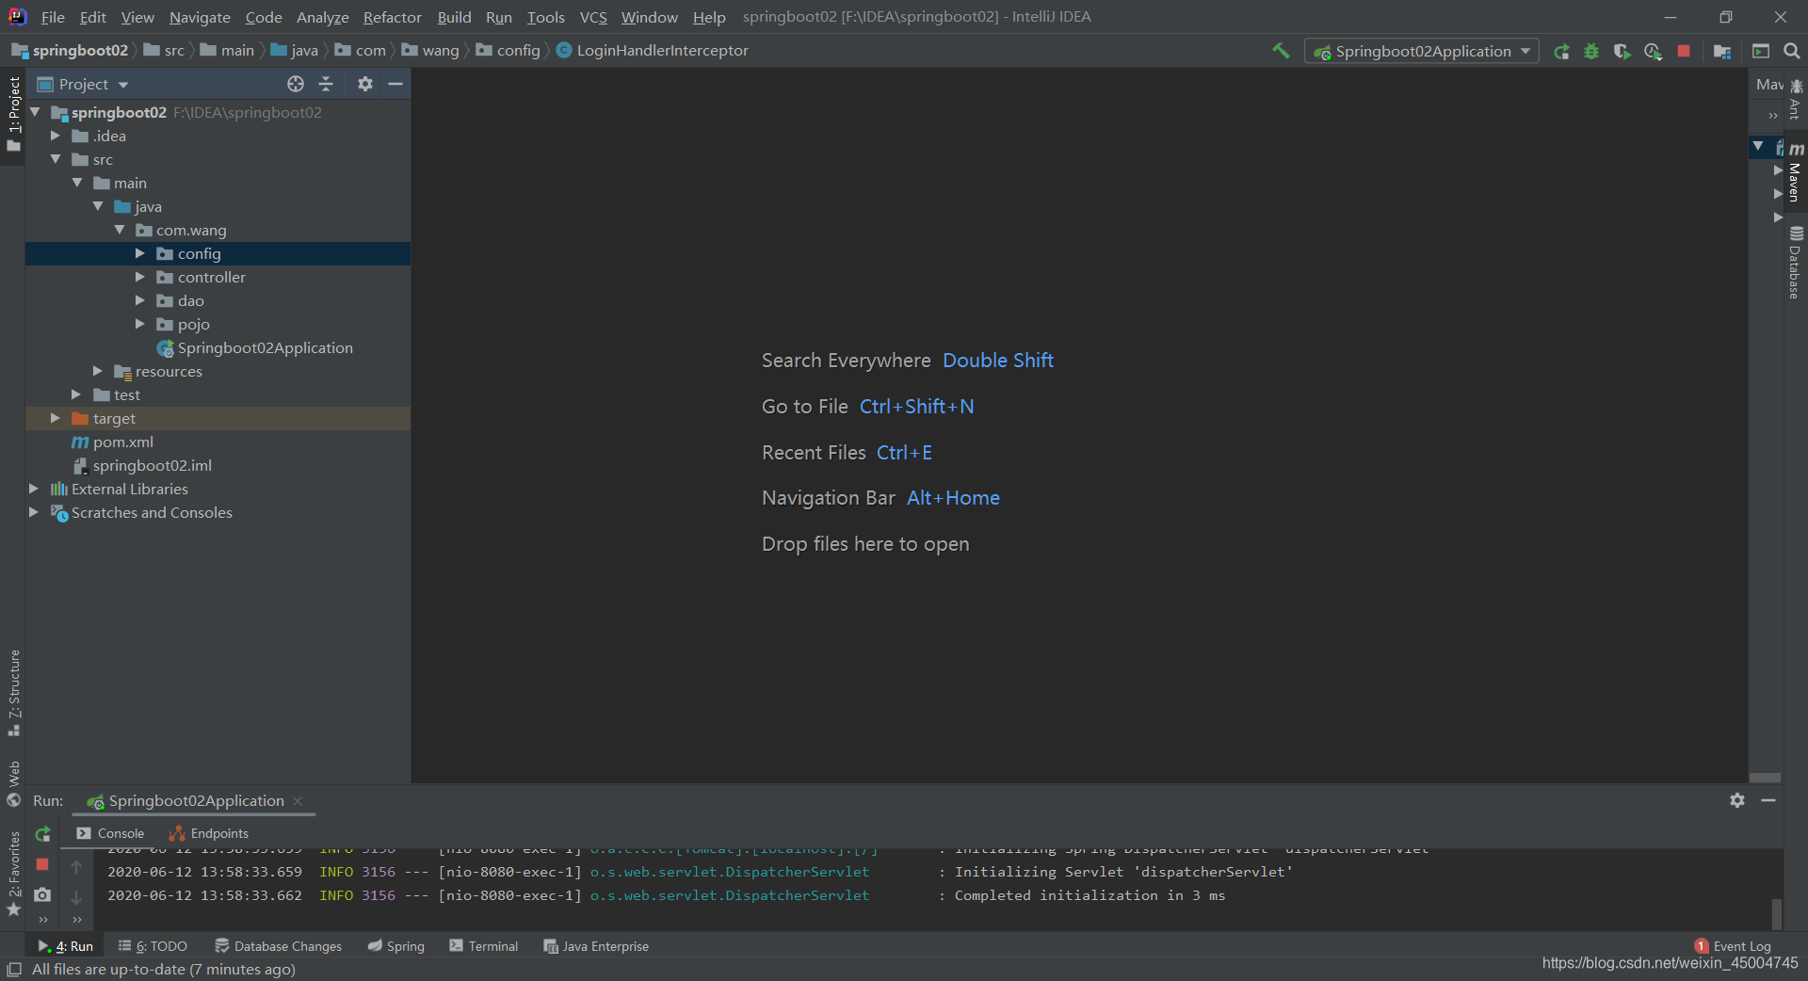
Task: Expand the controller package
Action: click(x=140, y=277)
